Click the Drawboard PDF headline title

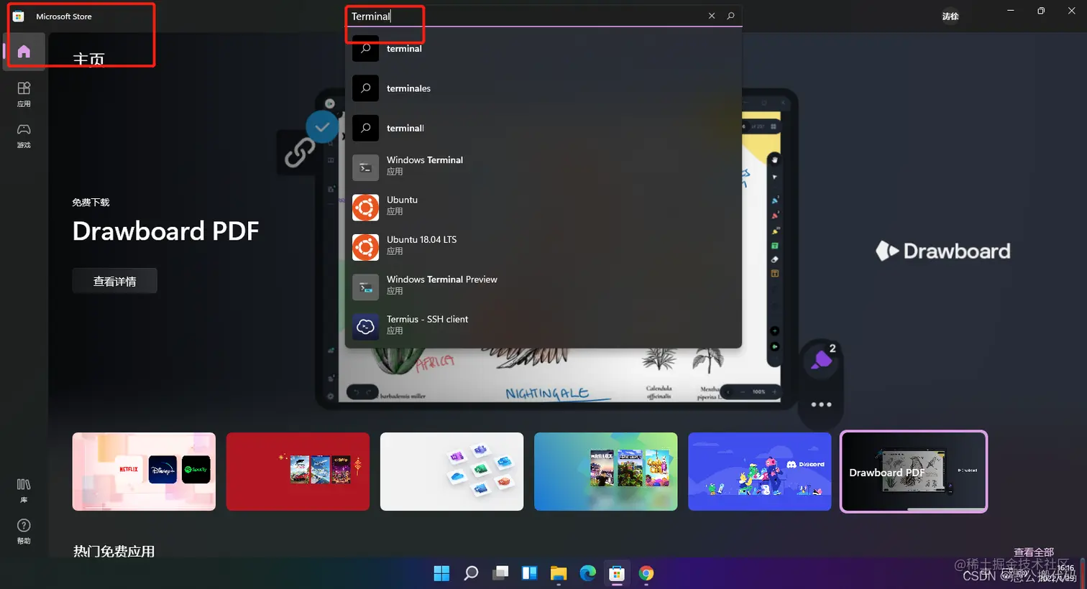point(166,231)
